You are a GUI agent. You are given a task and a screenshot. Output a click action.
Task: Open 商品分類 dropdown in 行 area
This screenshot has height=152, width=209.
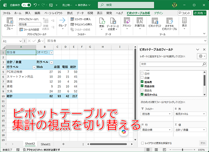coord(170,130)
